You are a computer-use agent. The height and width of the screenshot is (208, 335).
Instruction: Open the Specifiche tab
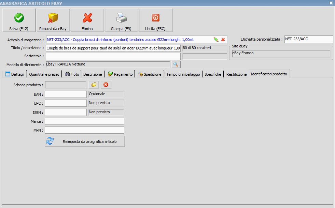click(213, 74)
